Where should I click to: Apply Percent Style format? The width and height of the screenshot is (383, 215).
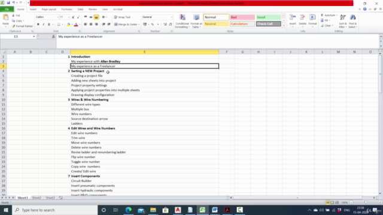click(x=153, y=24)
